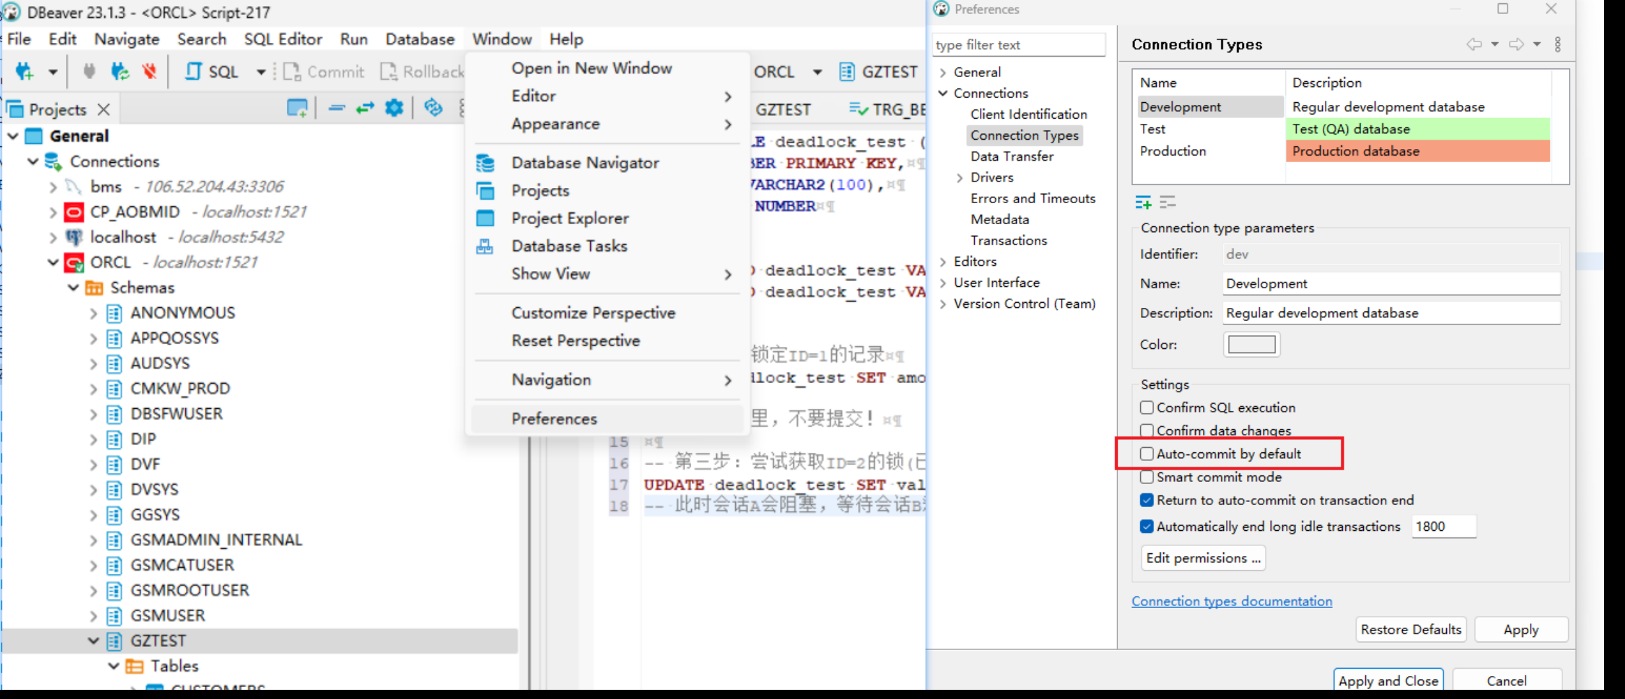Open the Preferences view menu dots
Screen dimensions: 1625x699
1558,44
